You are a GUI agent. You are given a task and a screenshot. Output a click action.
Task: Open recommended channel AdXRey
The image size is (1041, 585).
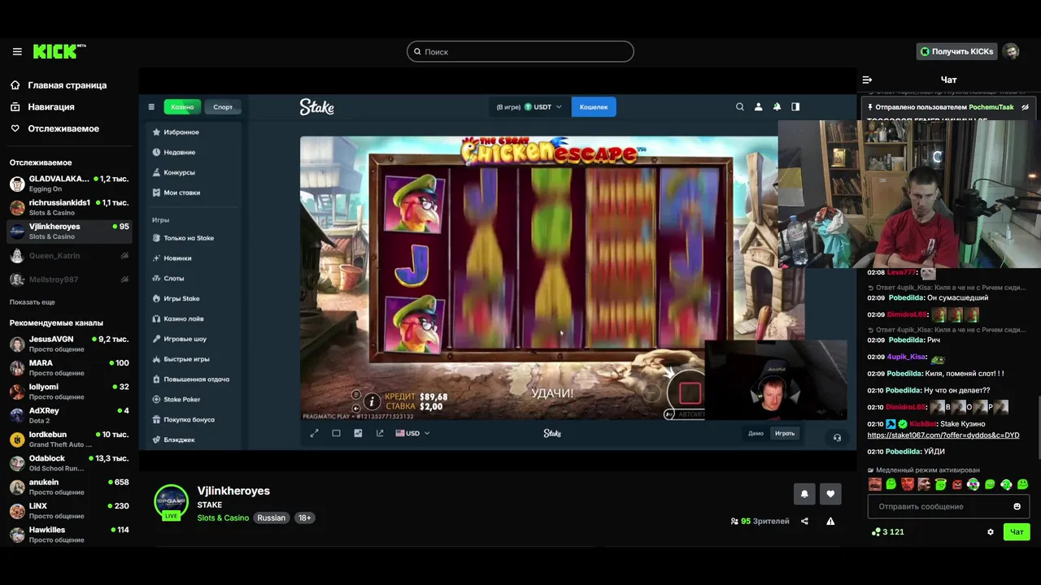click(69, 415)
